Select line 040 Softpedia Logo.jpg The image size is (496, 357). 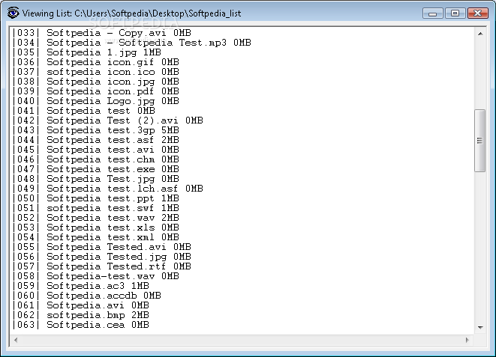coord(96,101)
